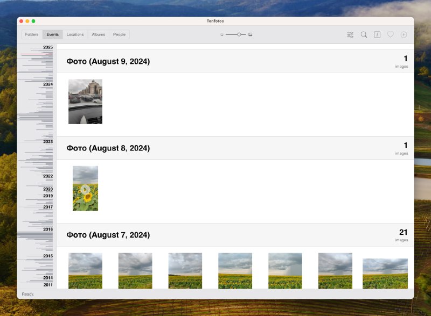The height and width of the screenshot is (316, 431).
Task: Open the filter settings sliders icon
Action: [x=350, y=35]
